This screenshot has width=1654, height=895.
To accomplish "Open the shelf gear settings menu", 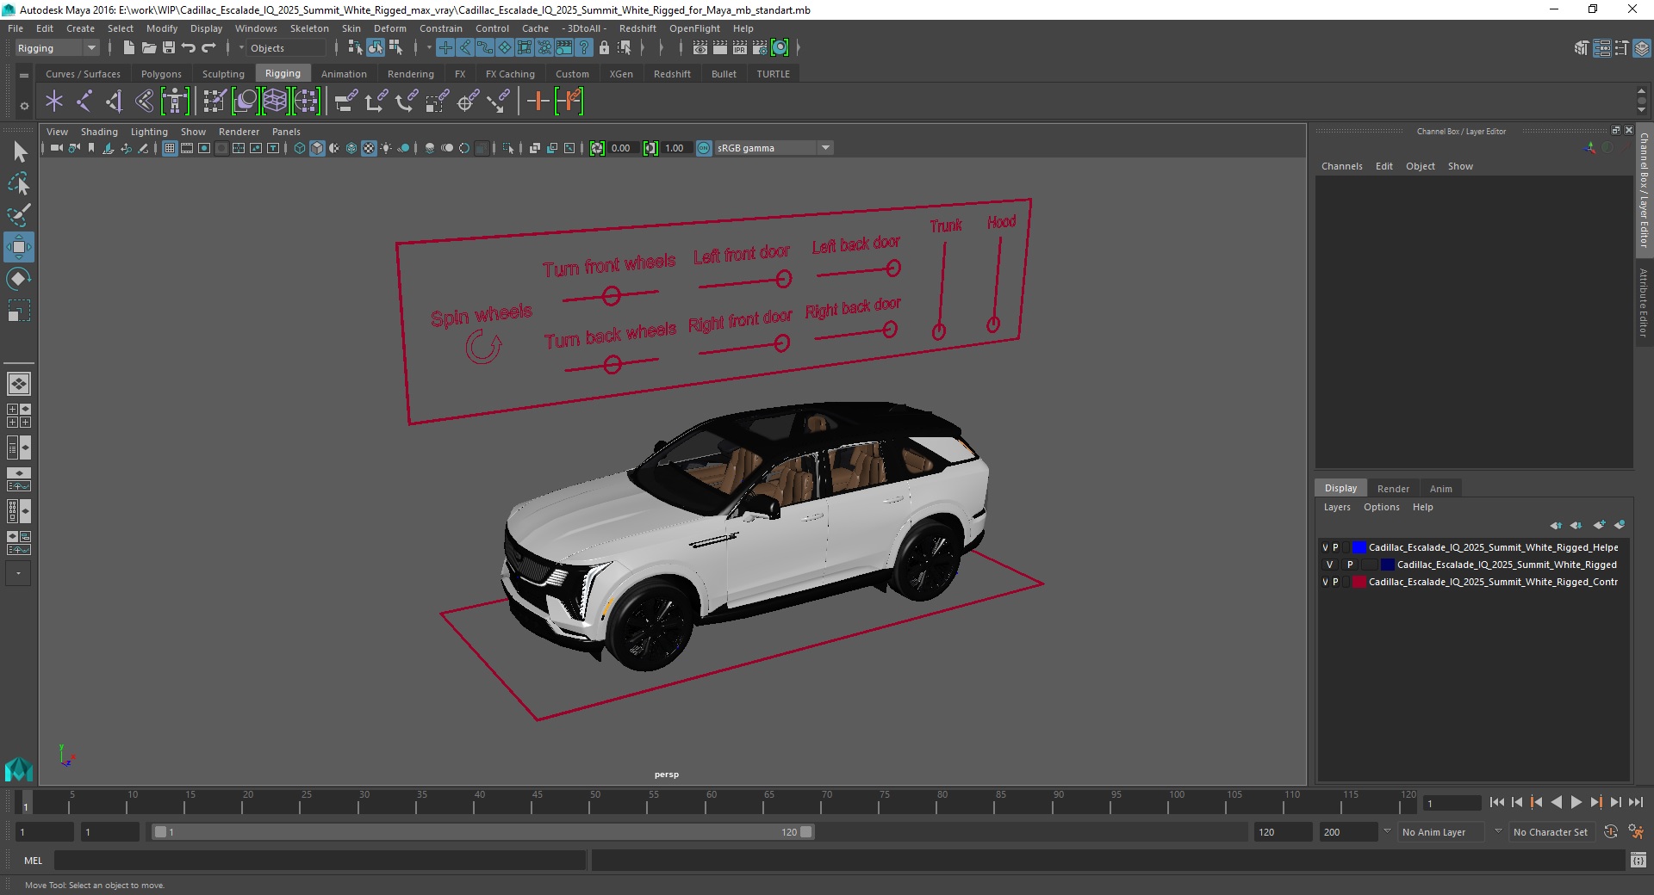I will coord(24,106).
